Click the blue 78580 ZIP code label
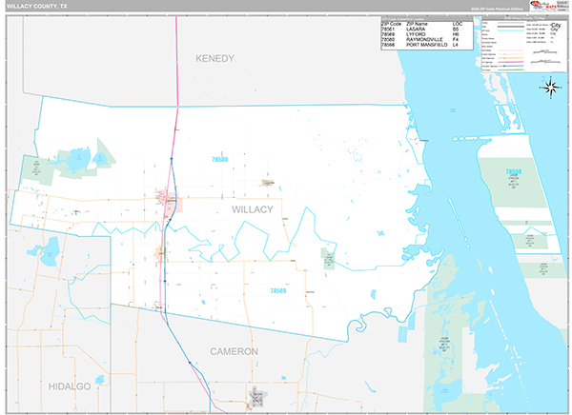This screenshot has width=572, height=415. click(x=221, y=160)
